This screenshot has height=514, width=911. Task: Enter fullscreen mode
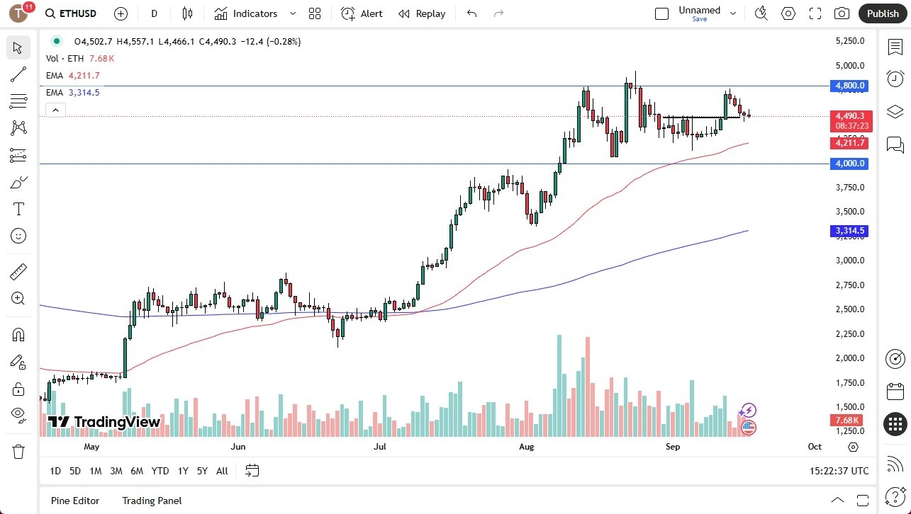[x=815, y=13]
